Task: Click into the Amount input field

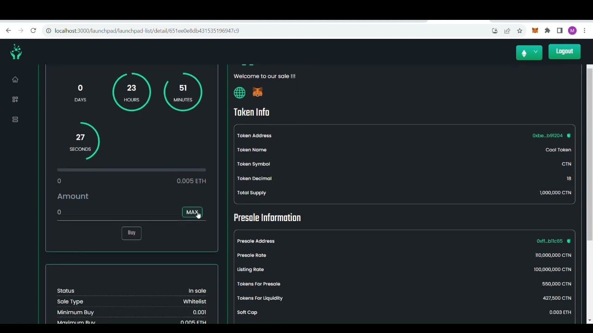Action: (x=118, y=212)
